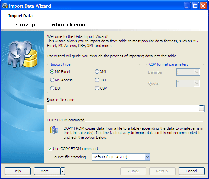Proceed with the Next button

162,171
